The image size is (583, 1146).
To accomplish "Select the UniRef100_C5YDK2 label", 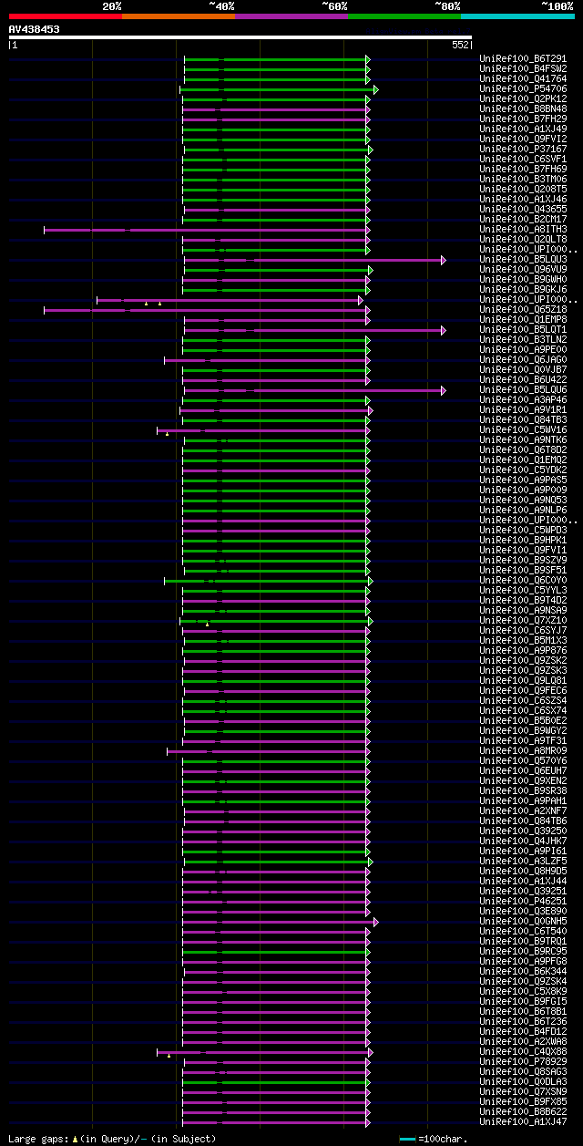I will (x=522, y=470).
